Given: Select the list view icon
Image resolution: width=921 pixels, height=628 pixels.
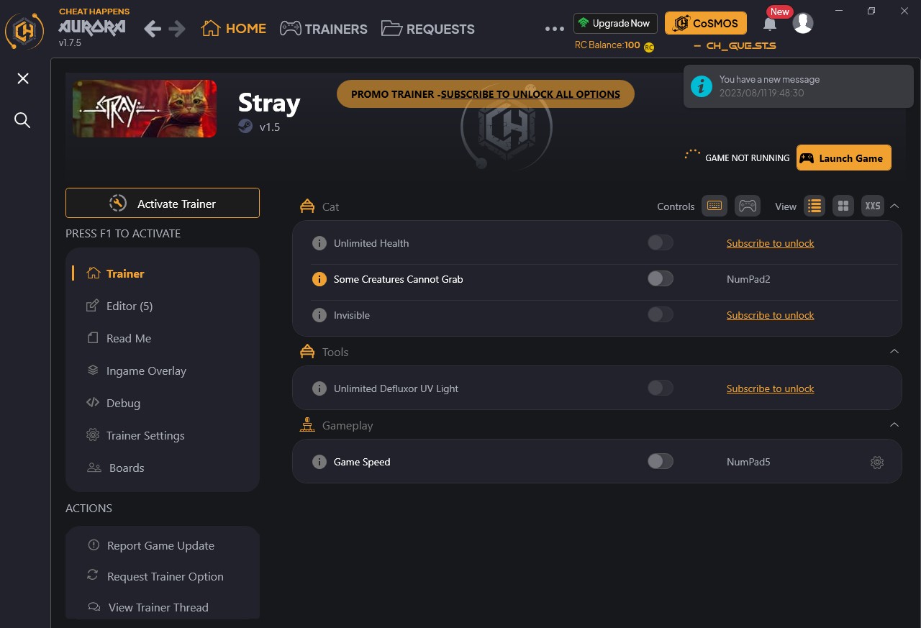Looking at the screenshot, I should [815, 206].
